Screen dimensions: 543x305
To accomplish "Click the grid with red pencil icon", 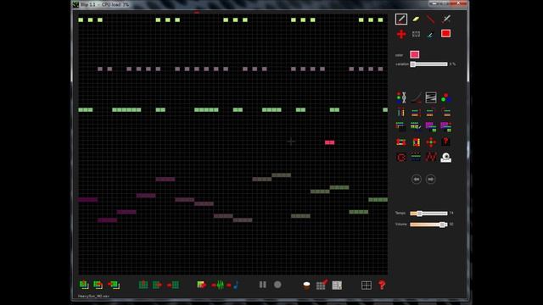I will point(322,285).
